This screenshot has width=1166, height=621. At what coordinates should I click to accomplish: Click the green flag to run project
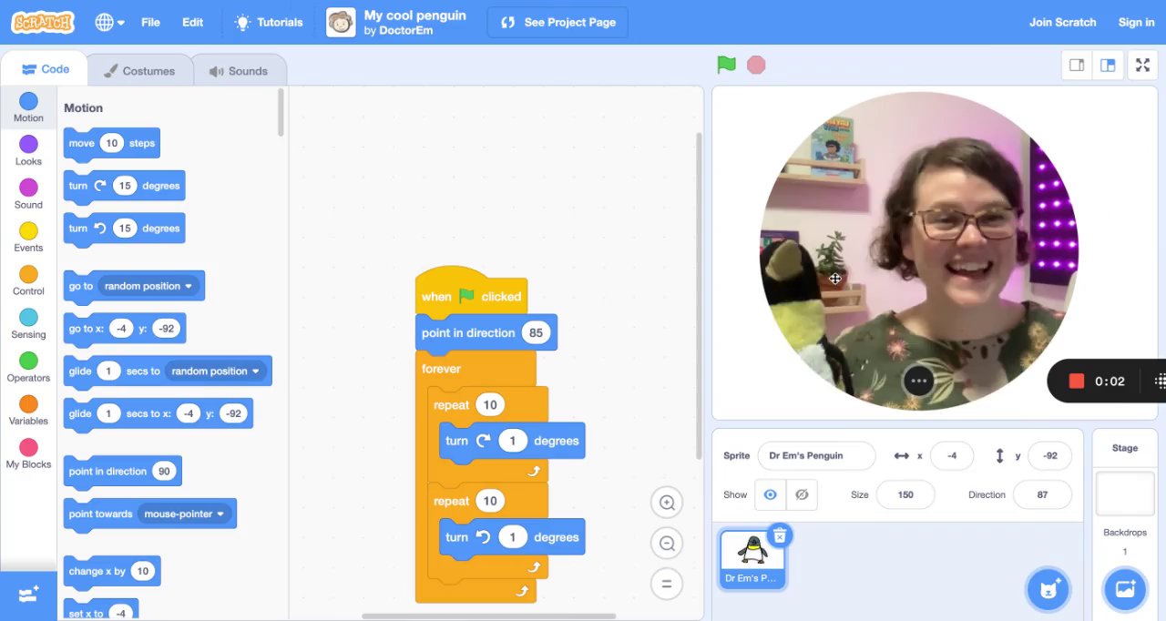pos(726,65)
